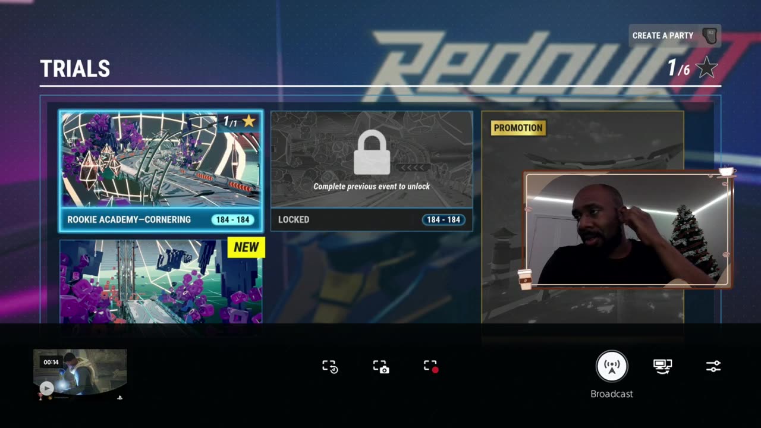Screen dimensions: 761x428
Task: Click 'Complete previous event to unlock' text
Action: click(372, 186)
